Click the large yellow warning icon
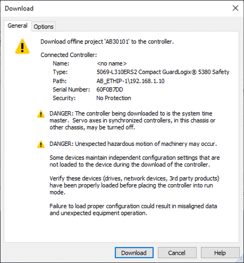This screenshot has height=263, width=244. pyautogui.click(x=23, y=46)
